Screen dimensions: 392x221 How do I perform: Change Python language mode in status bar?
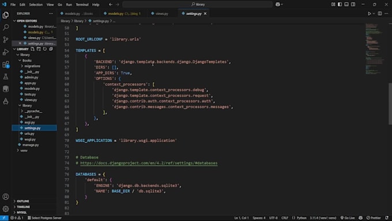(301, 218)
